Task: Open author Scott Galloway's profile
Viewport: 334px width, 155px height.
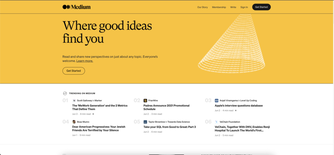Action: click(x=85, y=100)
